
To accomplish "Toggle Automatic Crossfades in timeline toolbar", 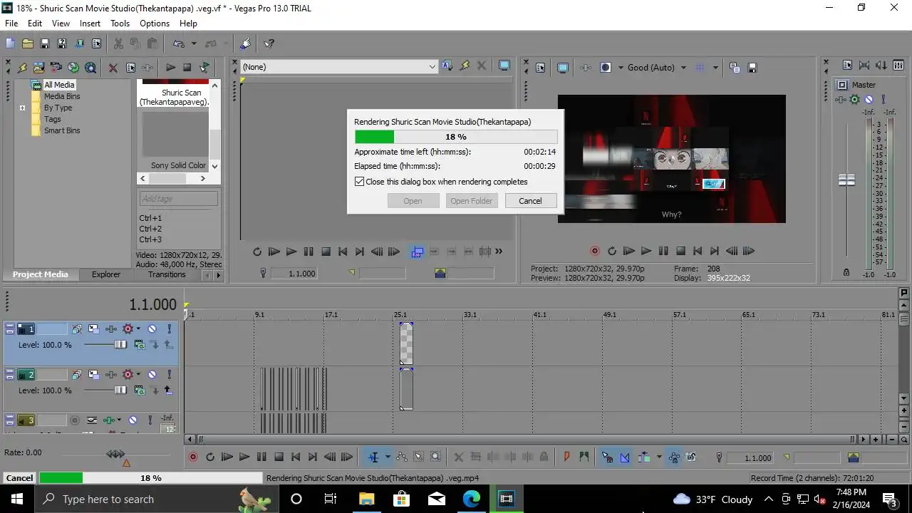I will (625, 457).
